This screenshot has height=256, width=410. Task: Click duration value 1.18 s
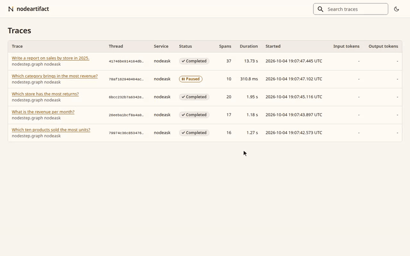pyautogui.click(x=252, y=115)
